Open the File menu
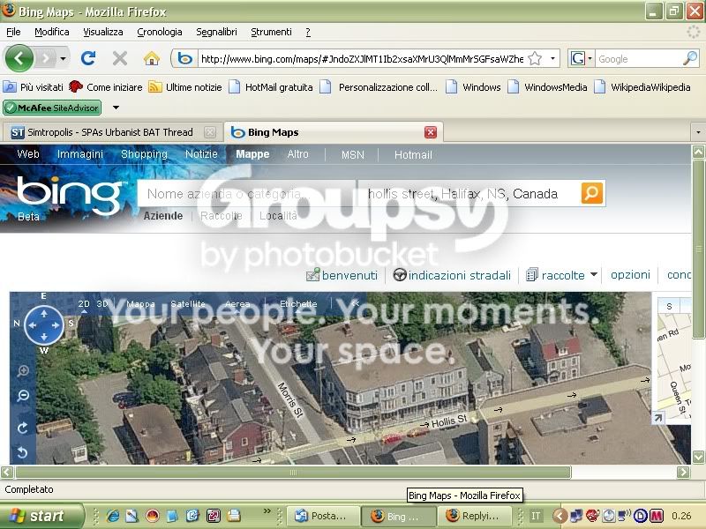 click(x=13, y=32)
